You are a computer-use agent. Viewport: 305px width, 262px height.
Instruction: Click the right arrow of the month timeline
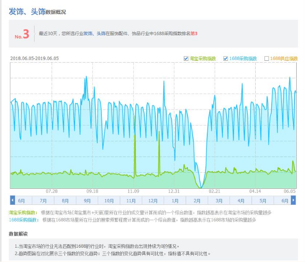pos(293,200)
